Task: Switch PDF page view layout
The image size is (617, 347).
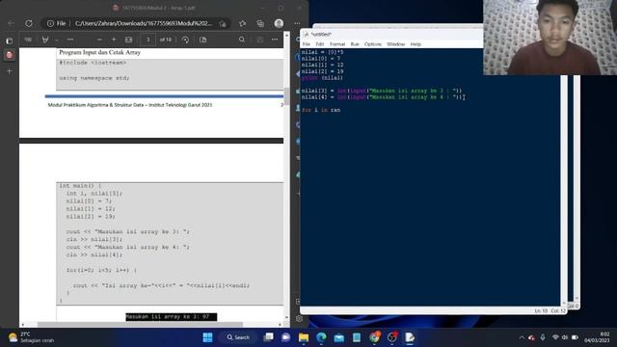Action: 203,40
